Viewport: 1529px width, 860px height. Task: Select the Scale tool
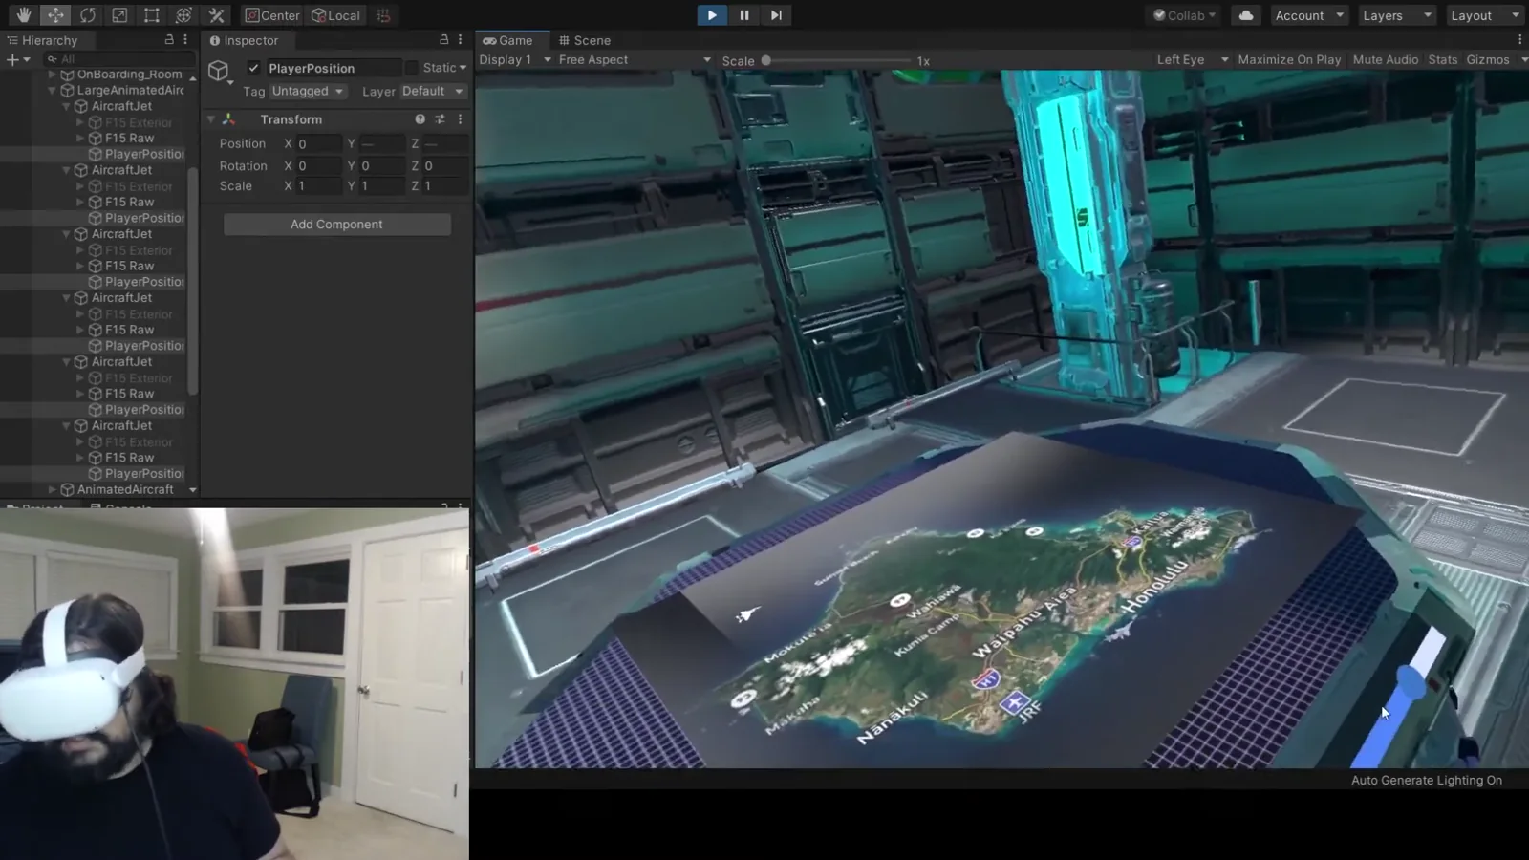(119, 15)
